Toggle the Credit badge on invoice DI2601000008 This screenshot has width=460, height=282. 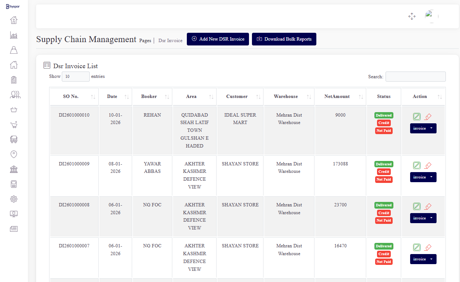pos(384,213)
